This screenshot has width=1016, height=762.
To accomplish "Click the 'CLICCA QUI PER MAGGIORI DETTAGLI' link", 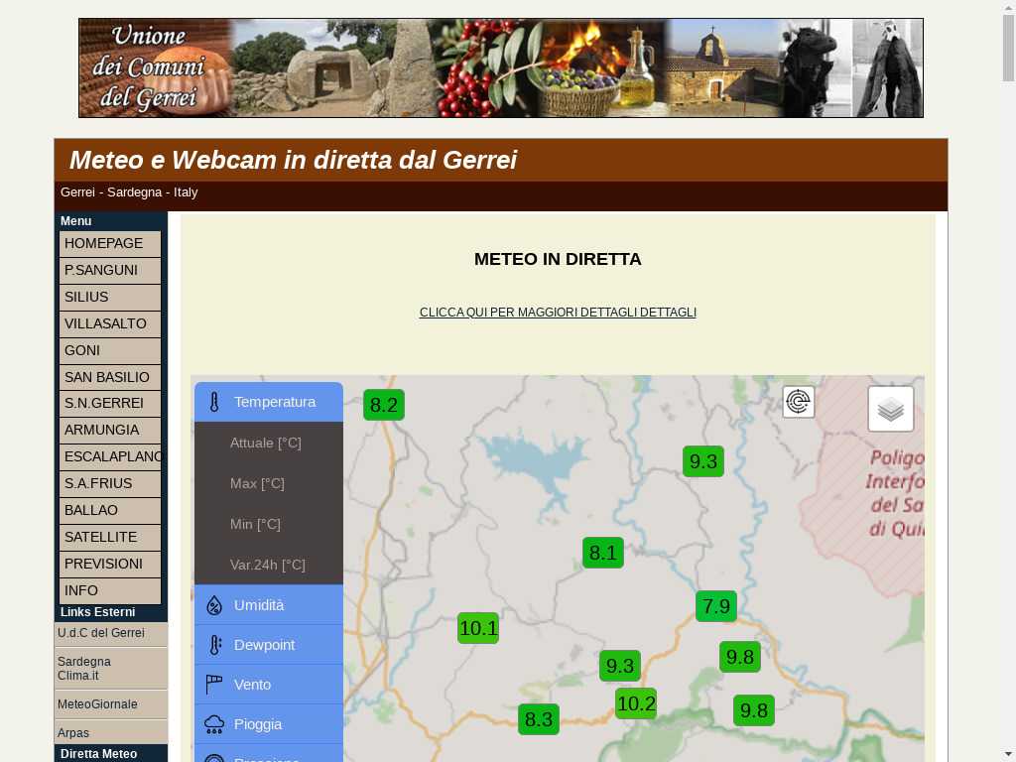I will point(558,313).
